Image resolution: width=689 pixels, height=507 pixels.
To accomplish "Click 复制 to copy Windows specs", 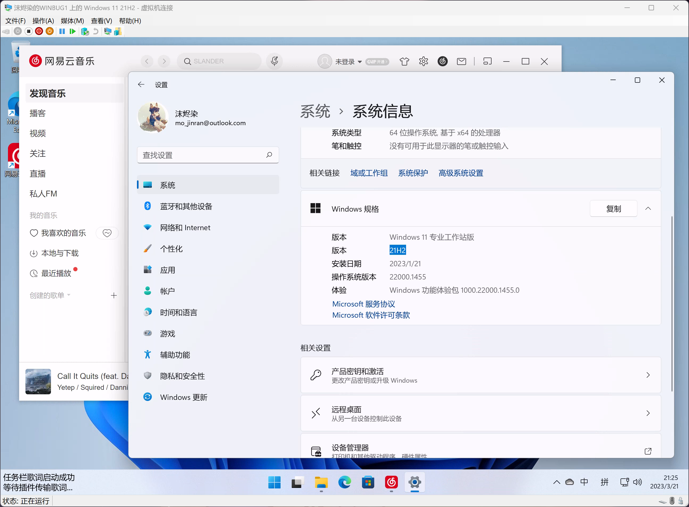I will pos(613,208).
